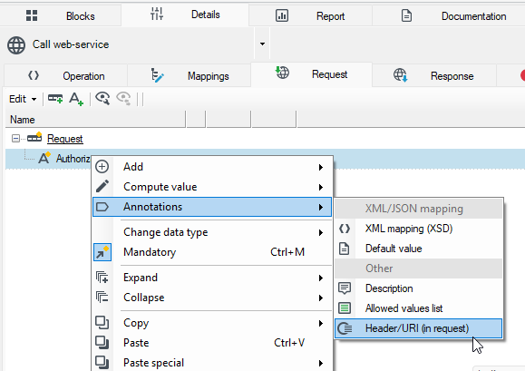Screen dimensions: 525x371
Task: Click the add element toolbar icon
Action: pos(55,99)
